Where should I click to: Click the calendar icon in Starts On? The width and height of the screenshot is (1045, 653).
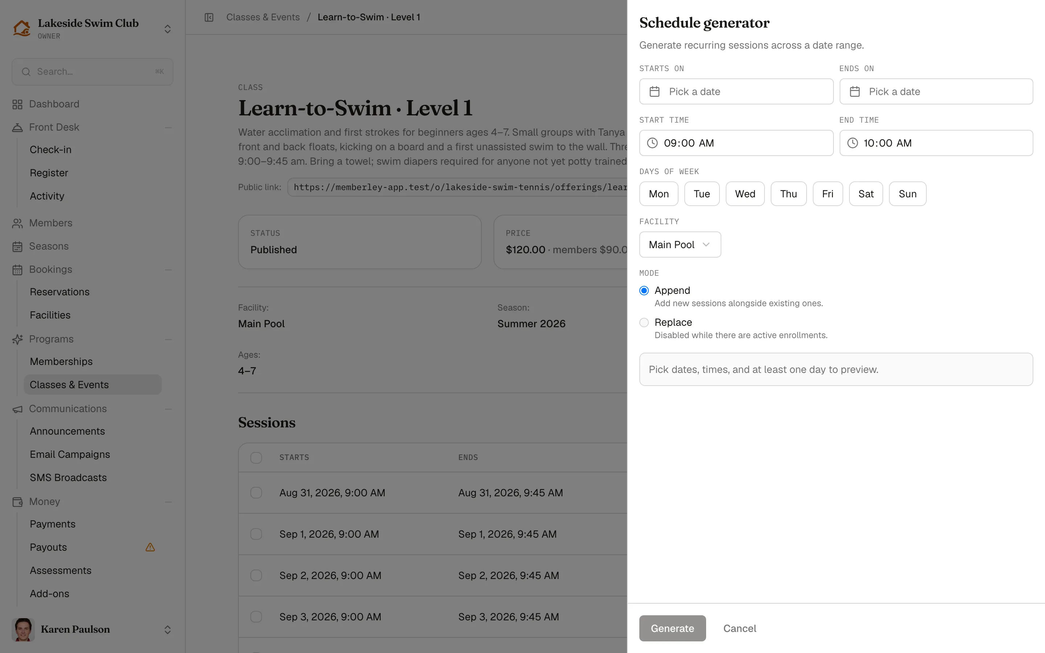(x=655, y=91)
